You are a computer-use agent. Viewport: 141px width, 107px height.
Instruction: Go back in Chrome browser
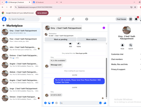(x=3, y=7)
